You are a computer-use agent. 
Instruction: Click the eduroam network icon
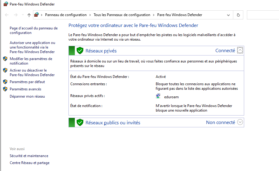(x=158, y=96)
